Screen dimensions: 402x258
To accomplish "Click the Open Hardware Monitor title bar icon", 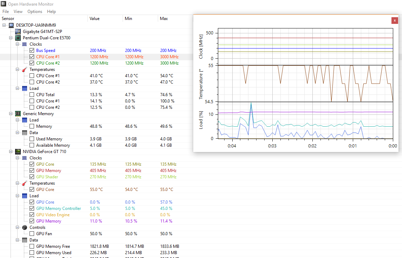I will pyautogui.click(x=3, y=4).
